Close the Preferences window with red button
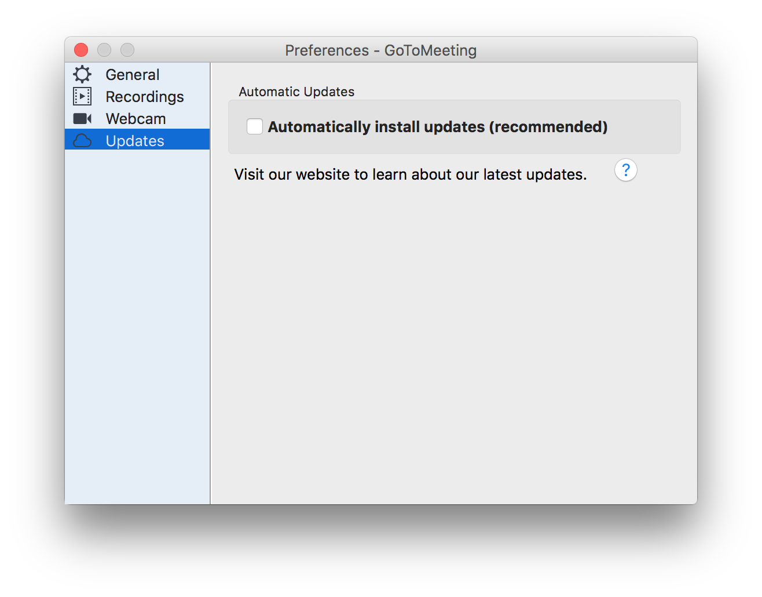762x597 pixels. [81, 50]
